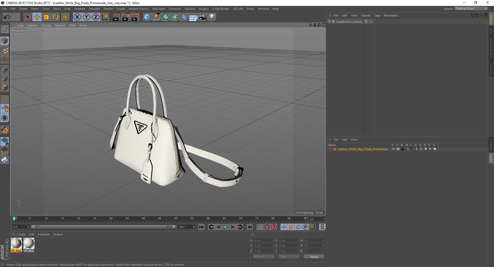Switch to Polygons mode
Viewport: 494px width, 267px height.
pyautogui.click(x=5, y=88)
